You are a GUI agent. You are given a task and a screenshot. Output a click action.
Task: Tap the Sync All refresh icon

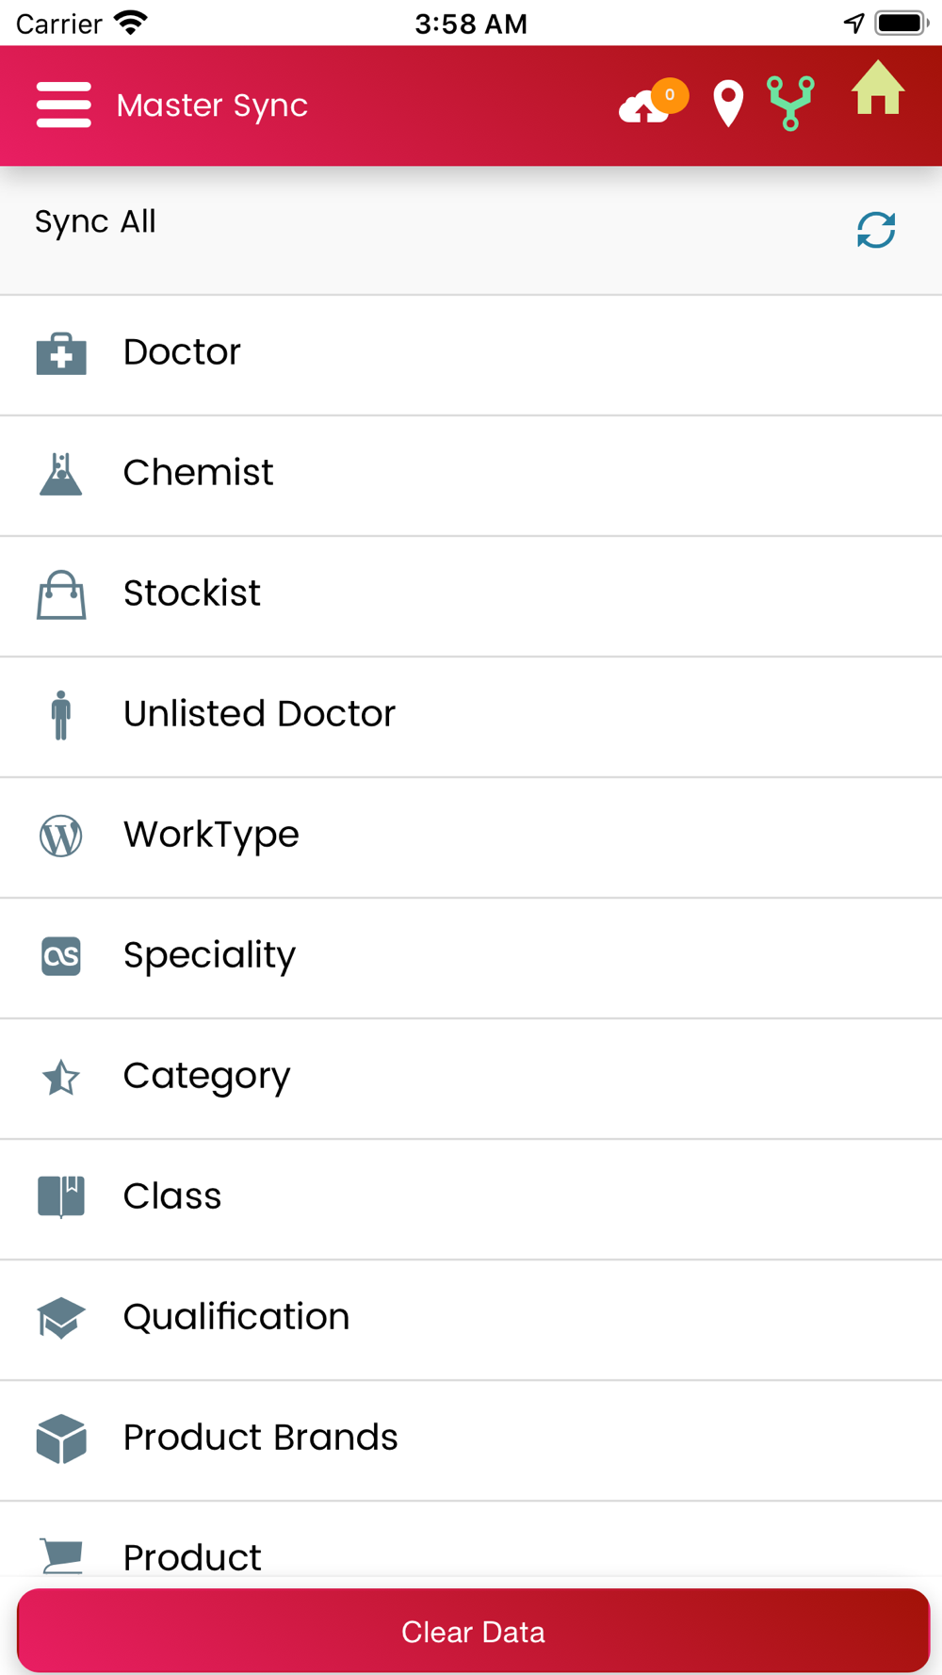pyautogui.click(x=876, y=230)
